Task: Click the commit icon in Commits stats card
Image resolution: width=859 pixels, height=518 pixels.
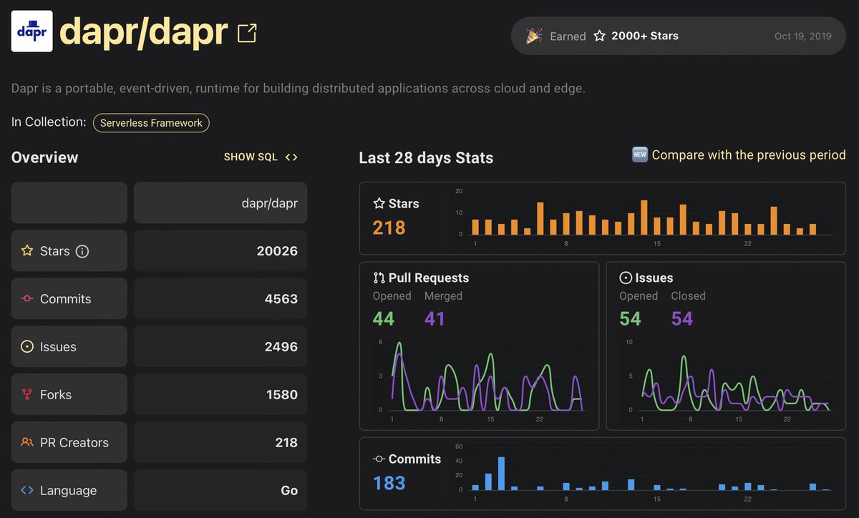Action: click(379, 459)
